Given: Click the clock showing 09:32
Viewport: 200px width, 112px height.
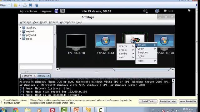Looking at the screenshot, I should point(97,11).
